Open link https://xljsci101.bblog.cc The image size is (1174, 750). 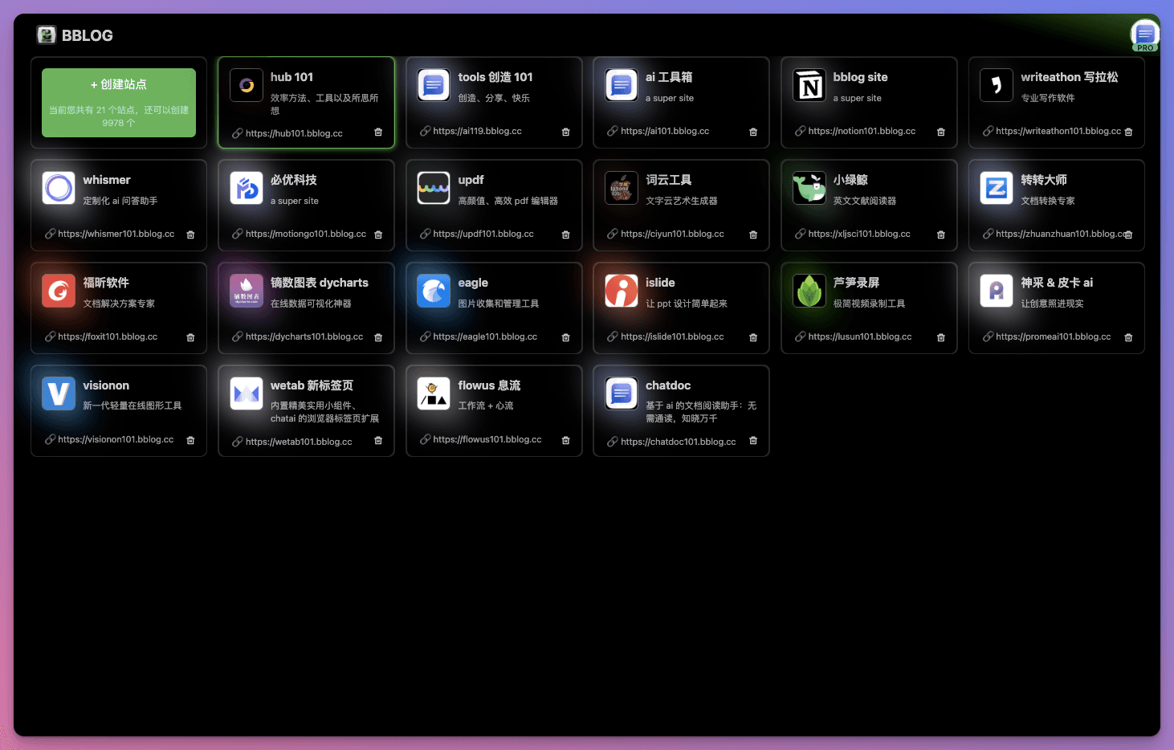point(859,234)
